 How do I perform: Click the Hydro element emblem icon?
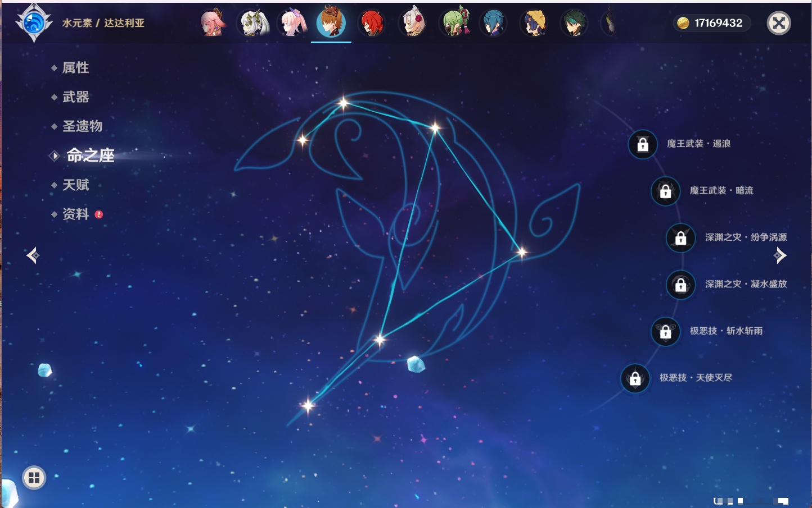[x=34, y=23]
